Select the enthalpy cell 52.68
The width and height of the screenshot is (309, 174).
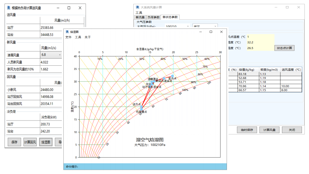pyautogui.click(x=248, y=78)
